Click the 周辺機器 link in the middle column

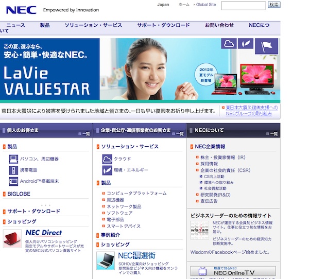click(115, 200)
